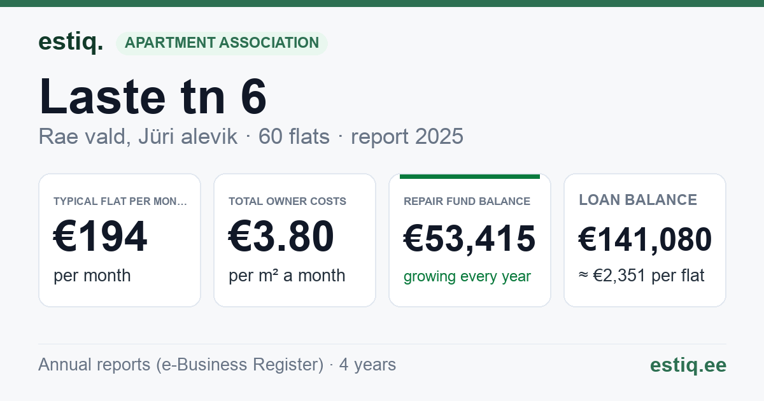This screenshot has height=401, width=764.
Task: Open the Total owner costs card
Action: pyautogui.click(x=295, y=240)
